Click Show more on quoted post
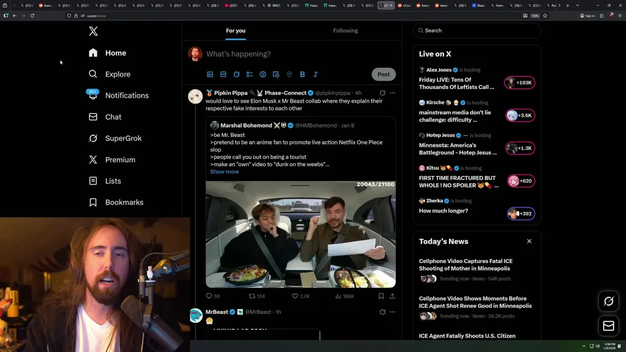 click(x=224, y=172)
